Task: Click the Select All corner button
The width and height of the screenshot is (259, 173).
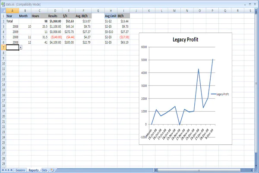Action: coord(3,11)
